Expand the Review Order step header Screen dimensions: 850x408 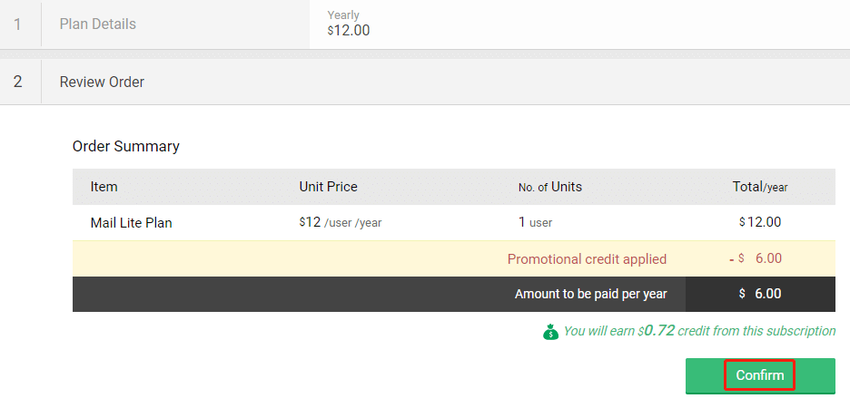click(102, 82)
